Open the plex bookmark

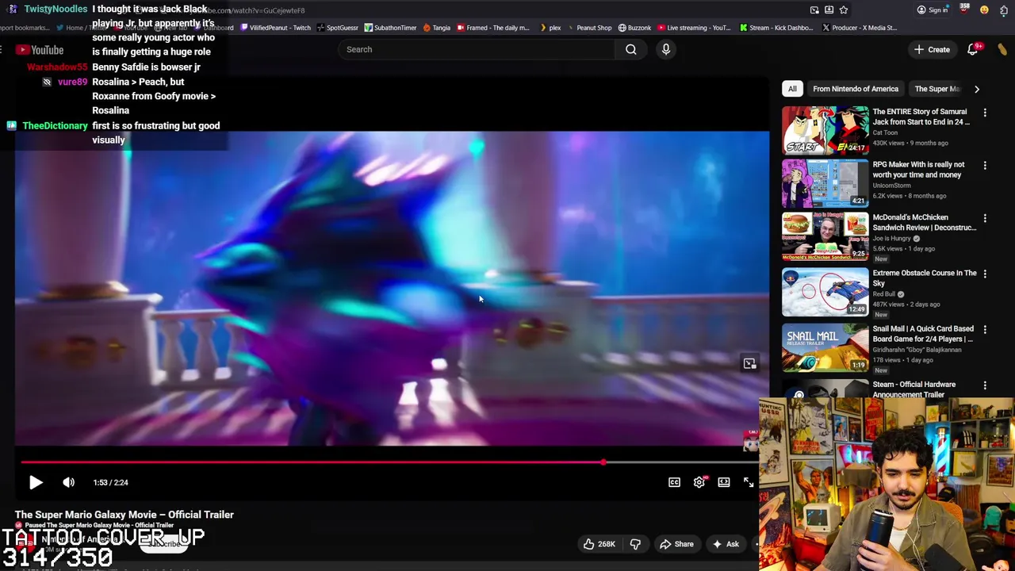point(550,28)
